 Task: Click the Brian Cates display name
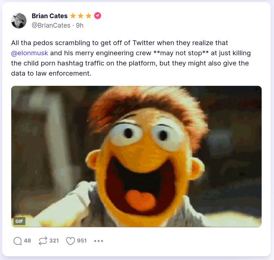(x=50, y=16)
